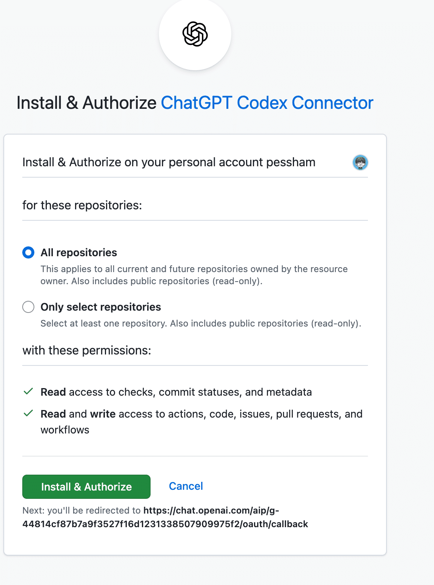This screenshot has height=585, width=434.
Task: Click the All repositories description text
Action: [194, 275]
